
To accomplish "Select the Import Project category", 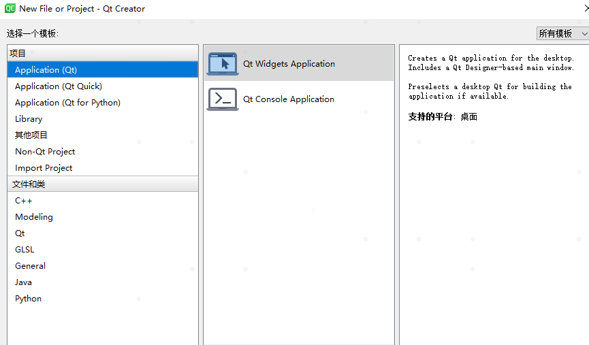I will click(103, 168).
